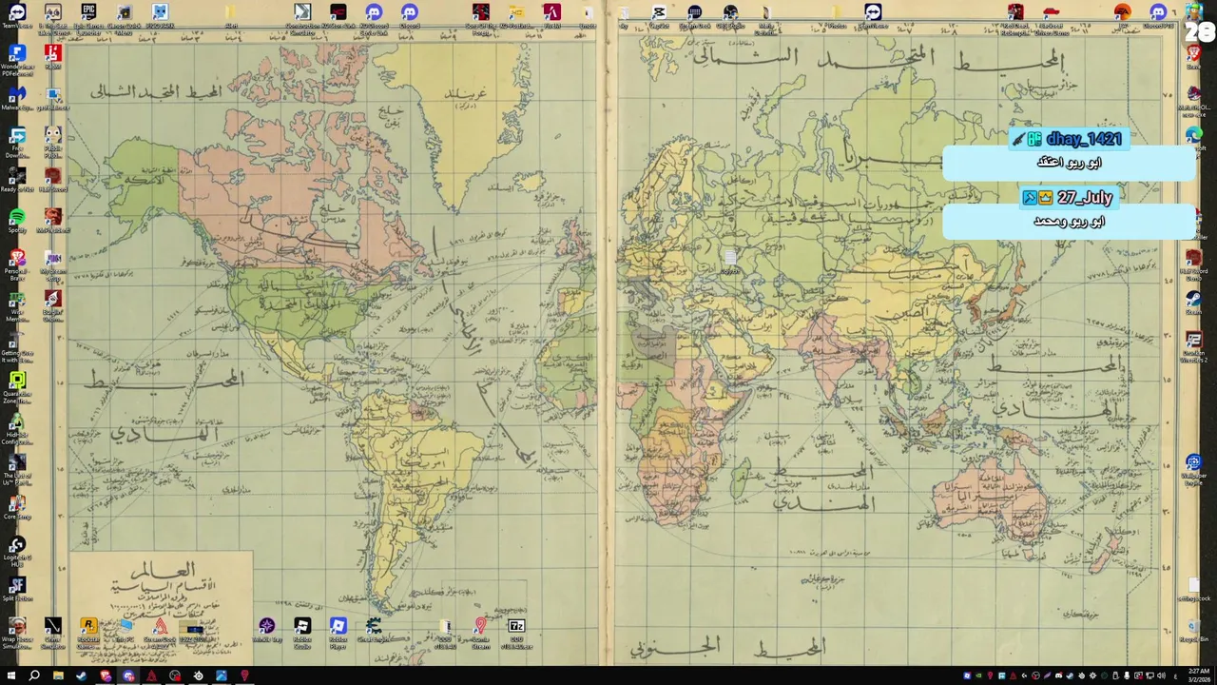
Task: Switch to Steam in the taskbar
Action: (81, 675)
